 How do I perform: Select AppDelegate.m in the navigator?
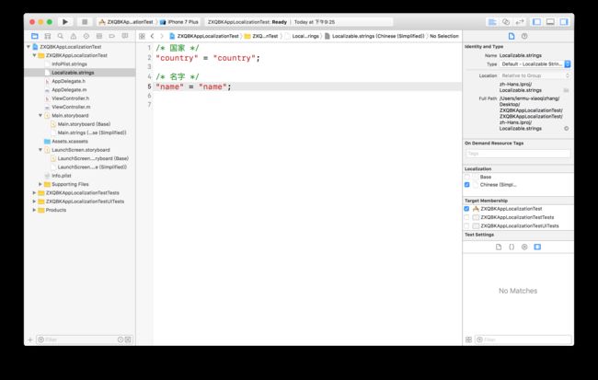point(69,89)
